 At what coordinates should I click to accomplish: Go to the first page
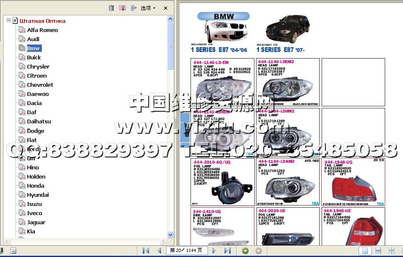click(146, 250)
